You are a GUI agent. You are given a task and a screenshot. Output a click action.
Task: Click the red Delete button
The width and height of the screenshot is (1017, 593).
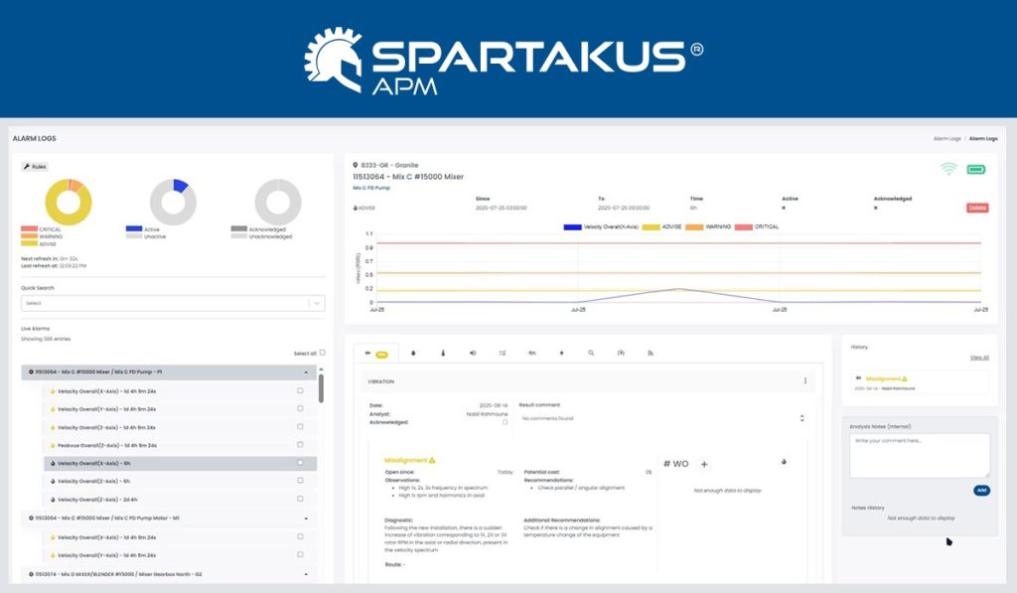point(977,209)
